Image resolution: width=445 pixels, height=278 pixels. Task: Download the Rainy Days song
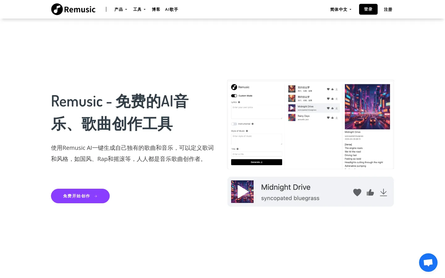click(337, 118)
